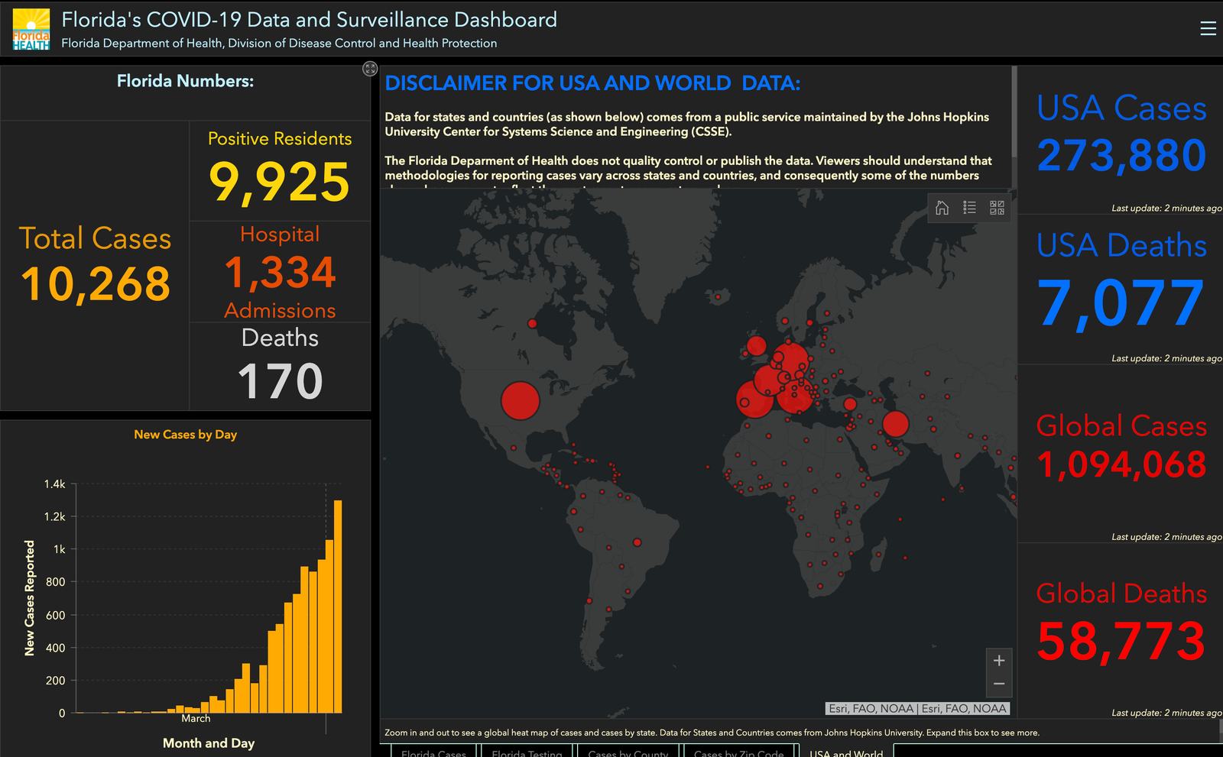The height and width of the screenshot is (757, 1223).
Task: Select the USA and World tab
Action: click(x=846, y=752)
